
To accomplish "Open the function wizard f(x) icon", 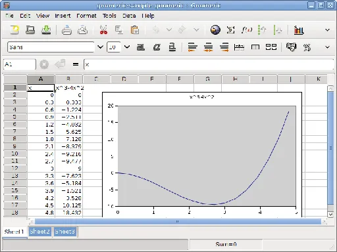I will [x=247, y=30].
